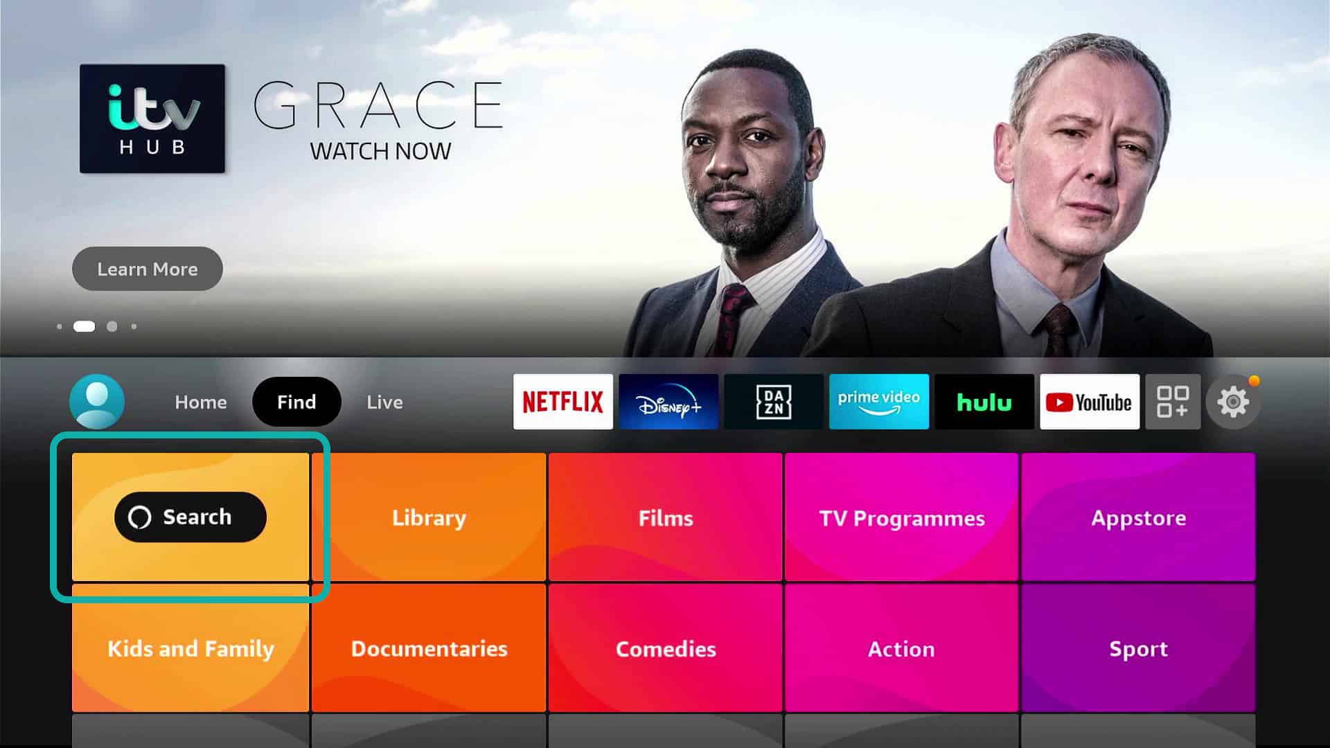Click the Hulu streaming icon
Viewport: 1330px width, 748px height.
(x=984, y=401)
